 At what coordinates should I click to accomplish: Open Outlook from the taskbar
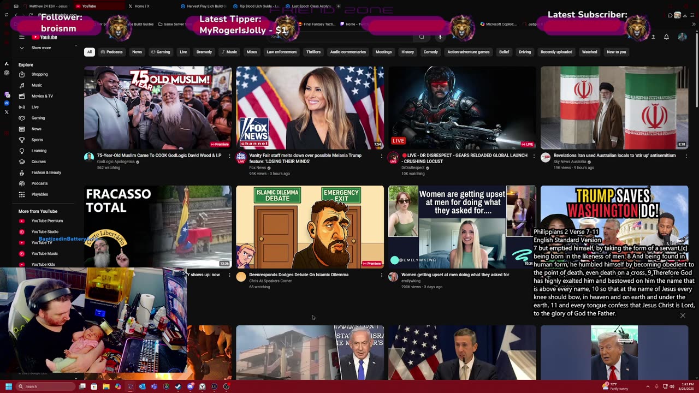click(142, 386)
